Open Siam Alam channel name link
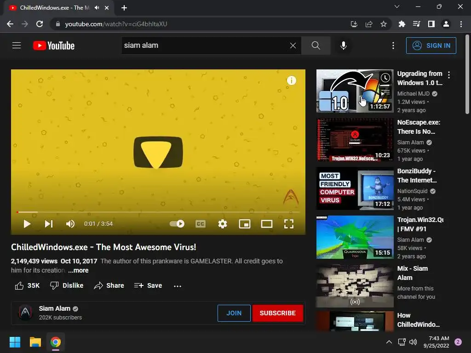 pos(54,308)
